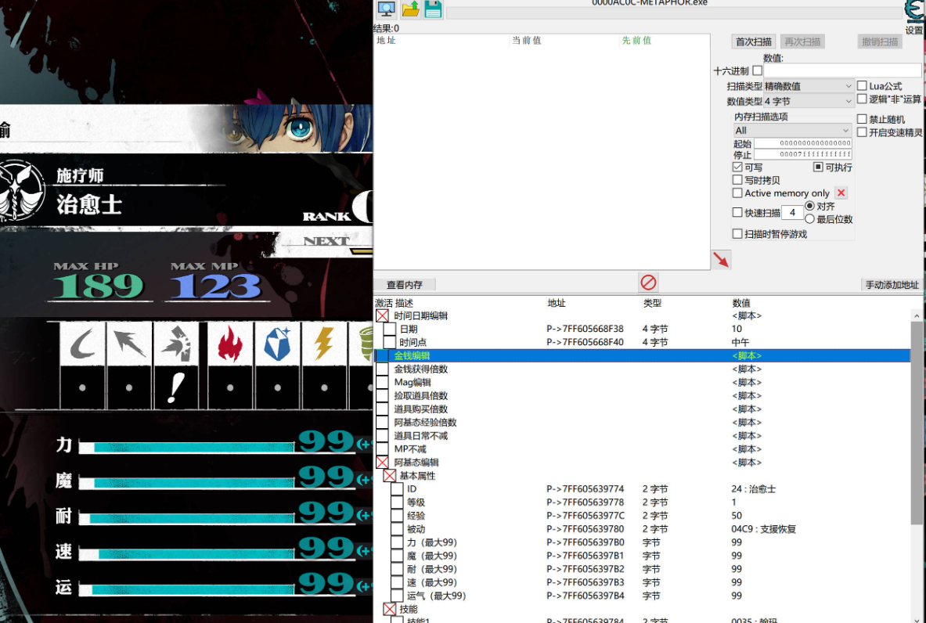Save the table with the floppy disk icon

(x=433, y=9)
